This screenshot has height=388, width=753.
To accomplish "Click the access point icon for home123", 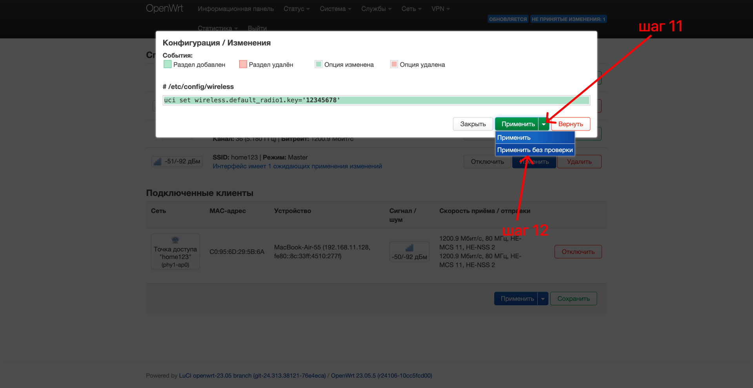I will 175,240.
